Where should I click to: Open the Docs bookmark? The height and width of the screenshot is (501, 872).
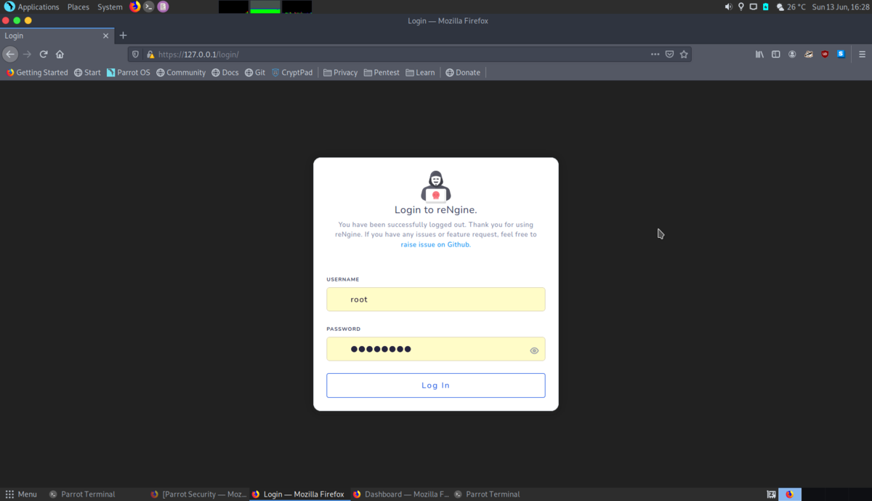pos(225,73)
